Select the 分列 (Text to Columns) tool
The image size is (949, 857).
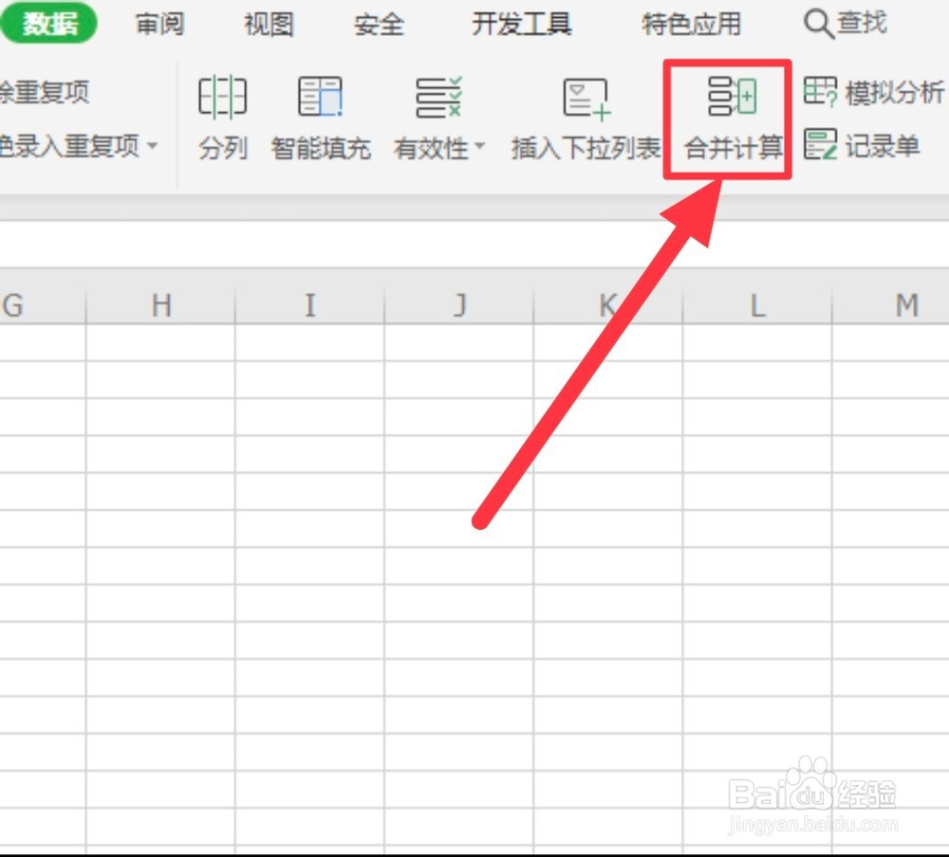(x=223, y=119)
